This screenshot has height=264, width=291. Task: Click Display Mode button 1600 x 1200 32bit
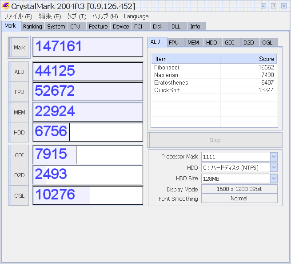coord(239,189)
